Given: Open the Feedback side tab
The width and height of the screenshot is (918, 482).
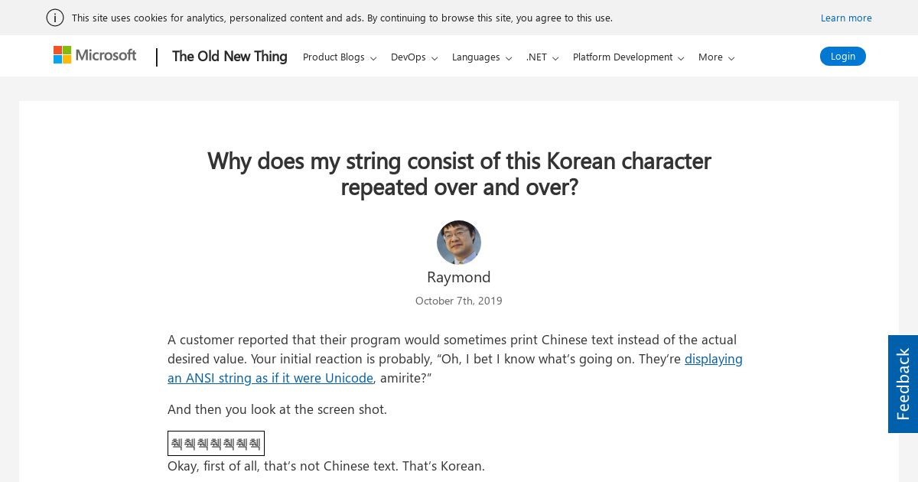Looking at the screenshot, I should click(903, 384).
